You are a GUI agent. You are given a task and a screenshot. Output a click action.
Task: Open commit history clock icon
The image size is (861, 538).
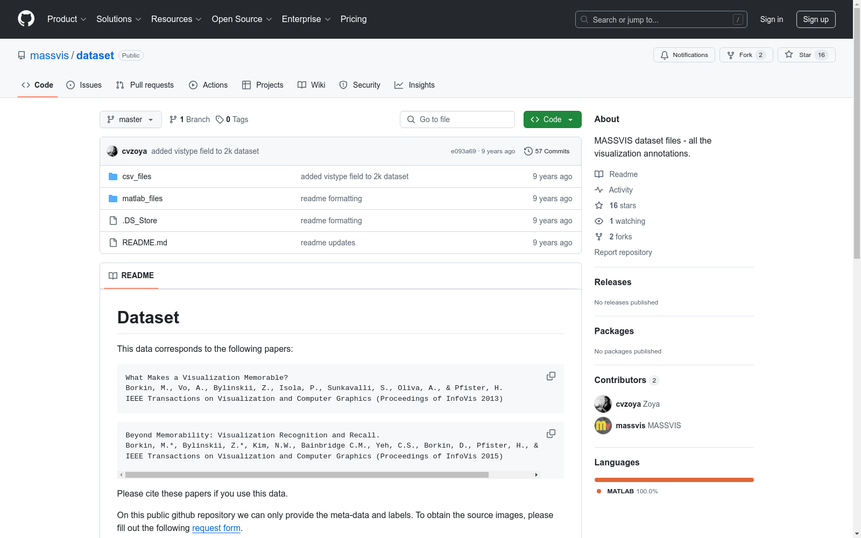click(x=528, y=151)
